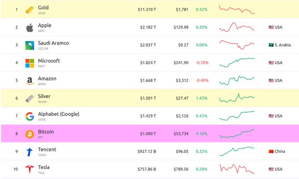
Task: Click Apple market cap $2.182 T
Action: [148, 27]
